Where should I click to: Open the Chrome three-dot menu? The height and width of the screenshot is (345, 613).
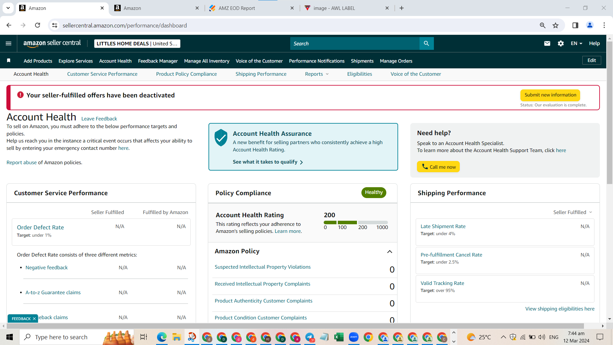tap(604, 25)
